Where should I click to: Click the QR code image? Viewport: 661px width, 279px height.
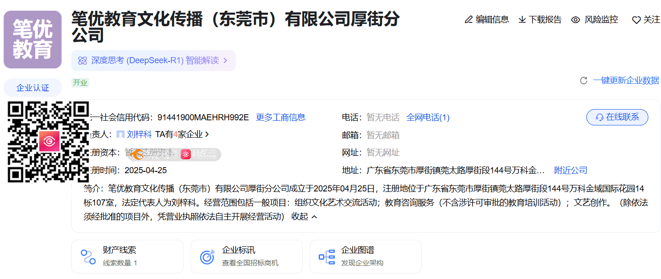click(x=49, y=141)
